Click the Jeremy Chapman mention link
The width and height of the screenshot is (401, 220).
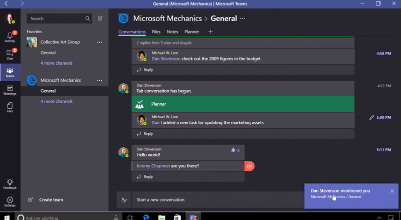coord(153,166)
